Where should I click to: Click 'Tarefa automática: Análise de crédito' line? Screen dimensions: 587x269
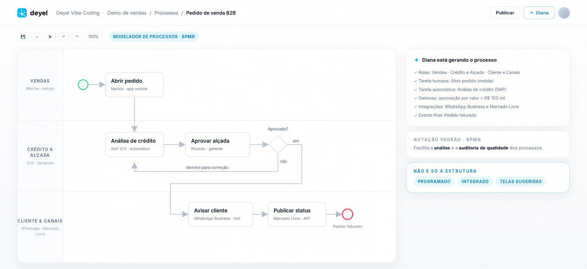tap(460, 90)
